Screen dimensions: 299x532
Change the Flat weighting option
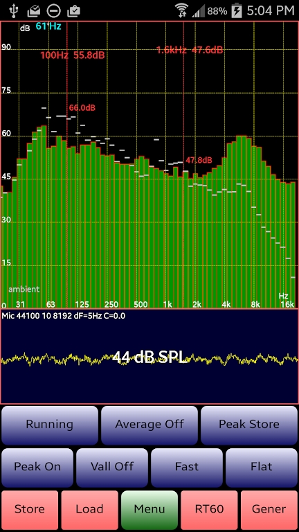[x=262, y=467]
